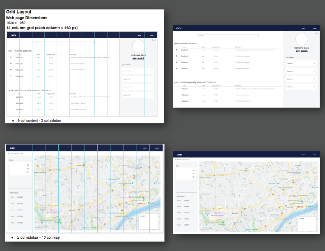Screen dimensions: 325x251
Task: Click the logout link in the grid-overlay dashboard
Action: coord(154,40)
